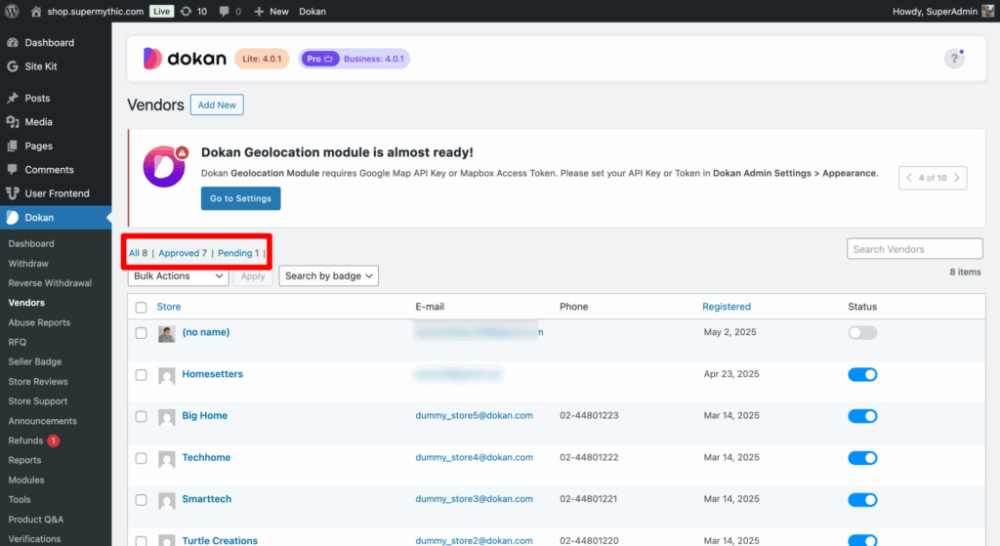Open the help question mark icon
The image size is (1000, 546).
click(954, 59)
